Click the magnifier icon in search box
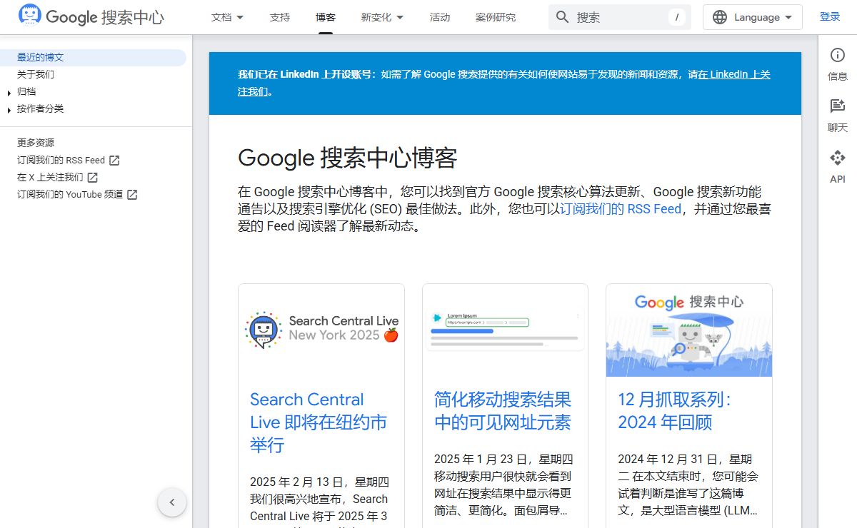 point(563,17)
